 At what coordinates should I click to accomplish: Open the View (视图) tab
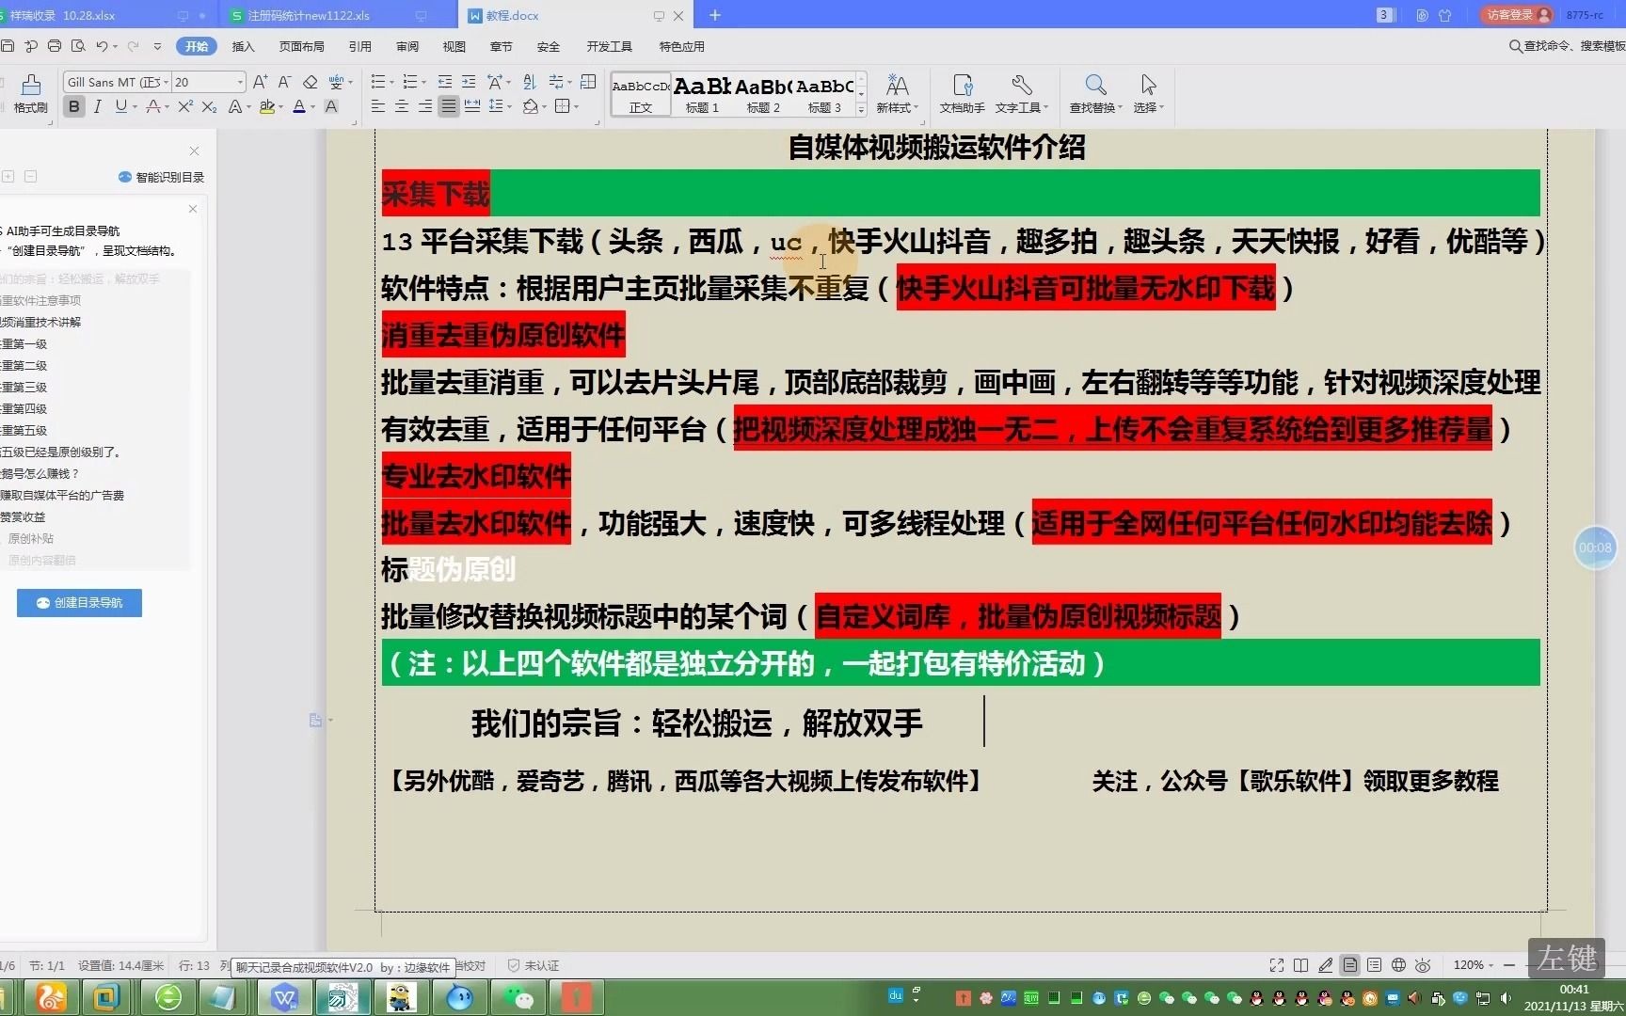coord(454,46)
